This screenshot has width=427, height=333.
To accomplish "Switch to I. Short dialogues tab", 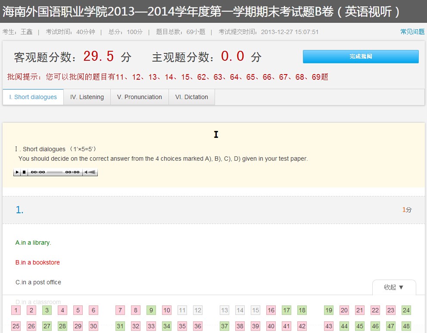I will pos(33,97).
